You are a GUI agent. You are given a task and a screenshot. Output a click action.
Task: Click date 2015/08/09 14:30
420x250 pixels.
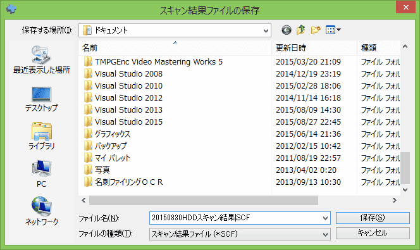click(308, 110)
